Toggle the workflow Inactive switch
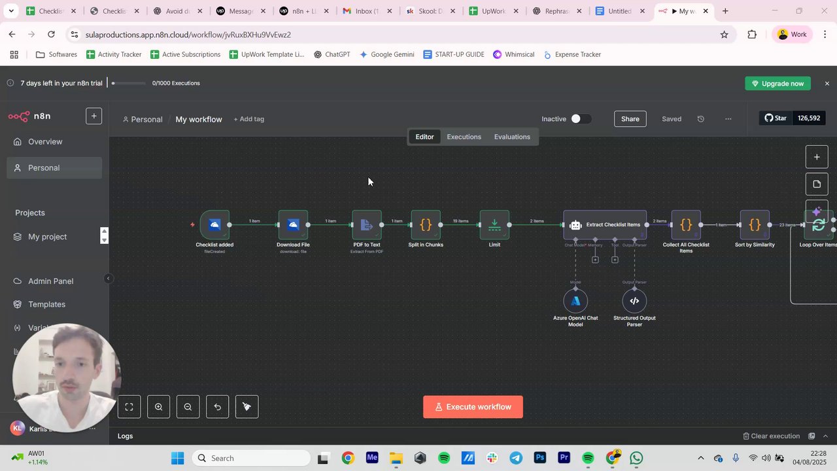Viewport: 837px width, 471px height. pos(580,119)
